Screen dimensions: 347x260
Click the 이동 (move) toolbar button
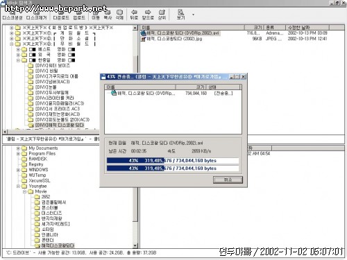[96, 15]
